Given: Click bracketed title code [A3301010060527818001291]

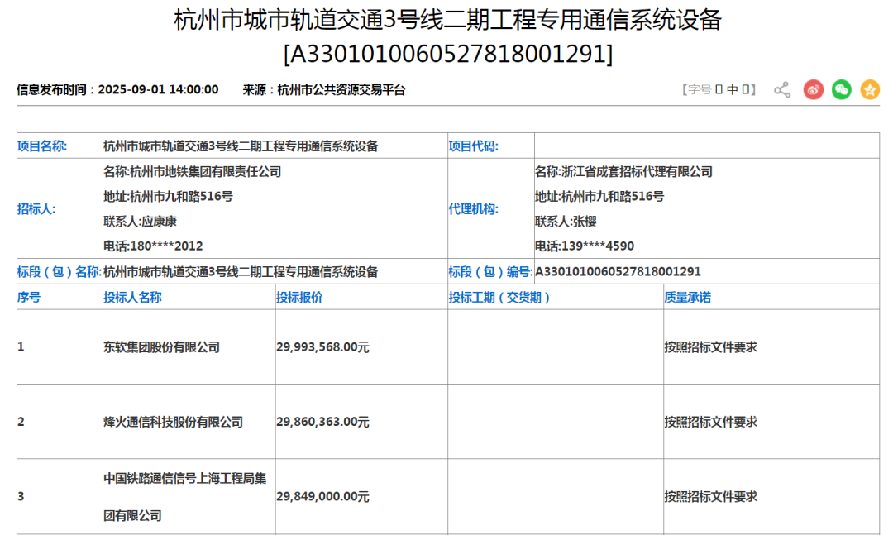Looking at the screenshot, I should click(x=447, y=54).
